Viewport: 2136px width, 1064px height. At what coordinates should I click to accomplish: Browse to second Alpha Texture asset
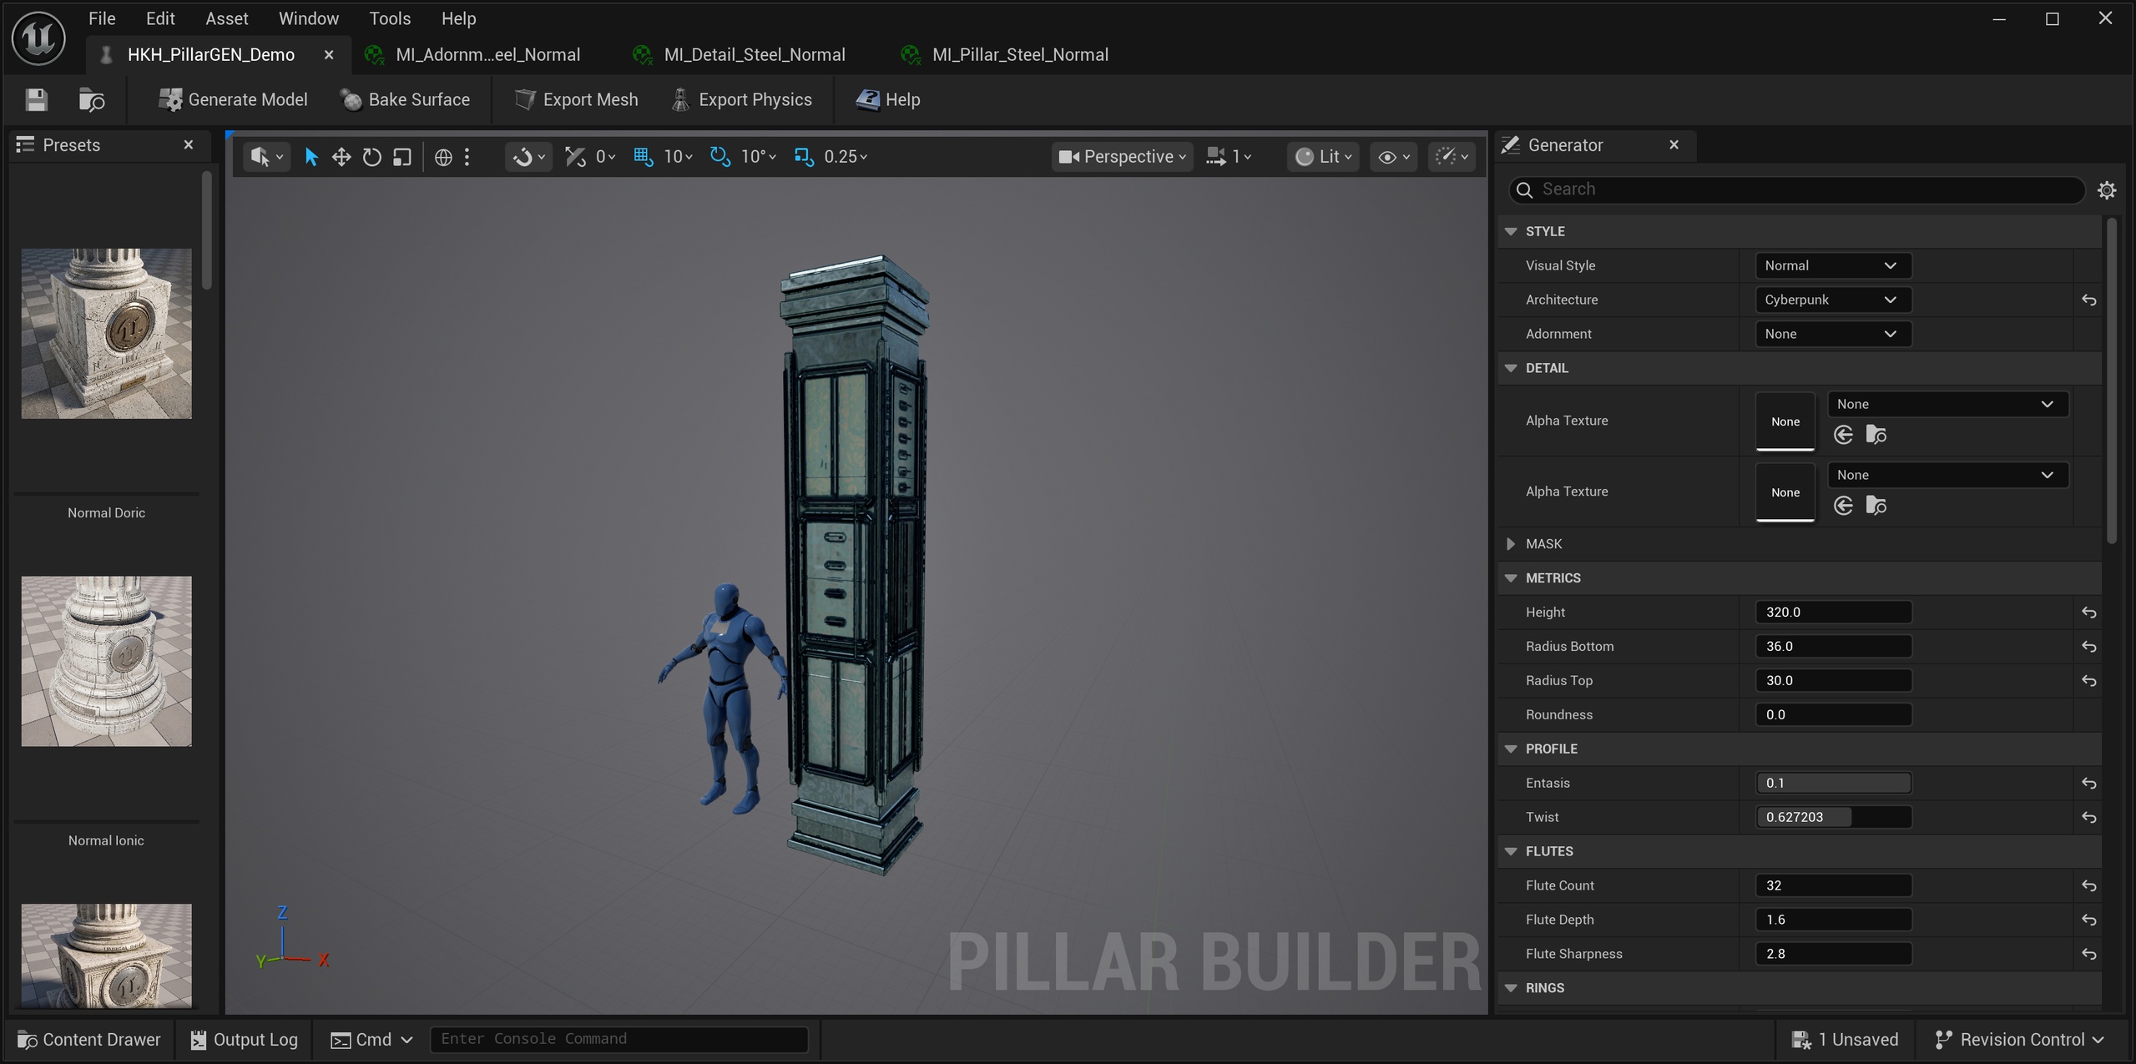click(1876, 506)
